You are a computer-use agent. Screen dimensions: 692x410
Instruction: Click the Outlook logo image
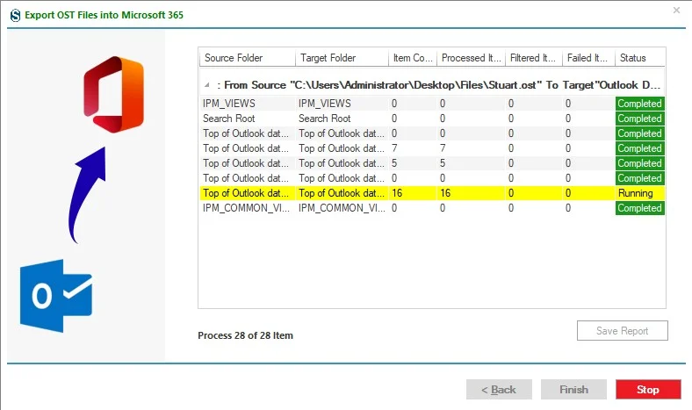click(x=56, y=296)
